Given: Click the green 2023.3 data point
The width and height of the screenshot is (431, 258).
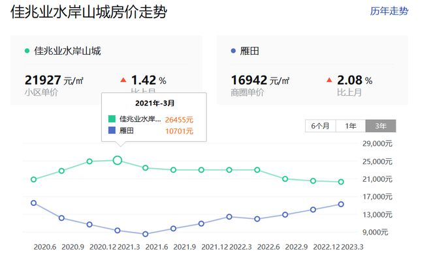Looking at the screenshot, I should pyautogui.click(x=341, y=182).
